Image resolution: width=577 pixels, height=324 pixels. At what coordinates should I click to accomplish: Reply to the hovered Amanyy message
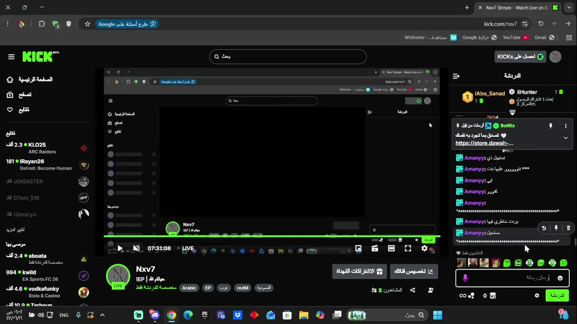[x=544, y=228]
